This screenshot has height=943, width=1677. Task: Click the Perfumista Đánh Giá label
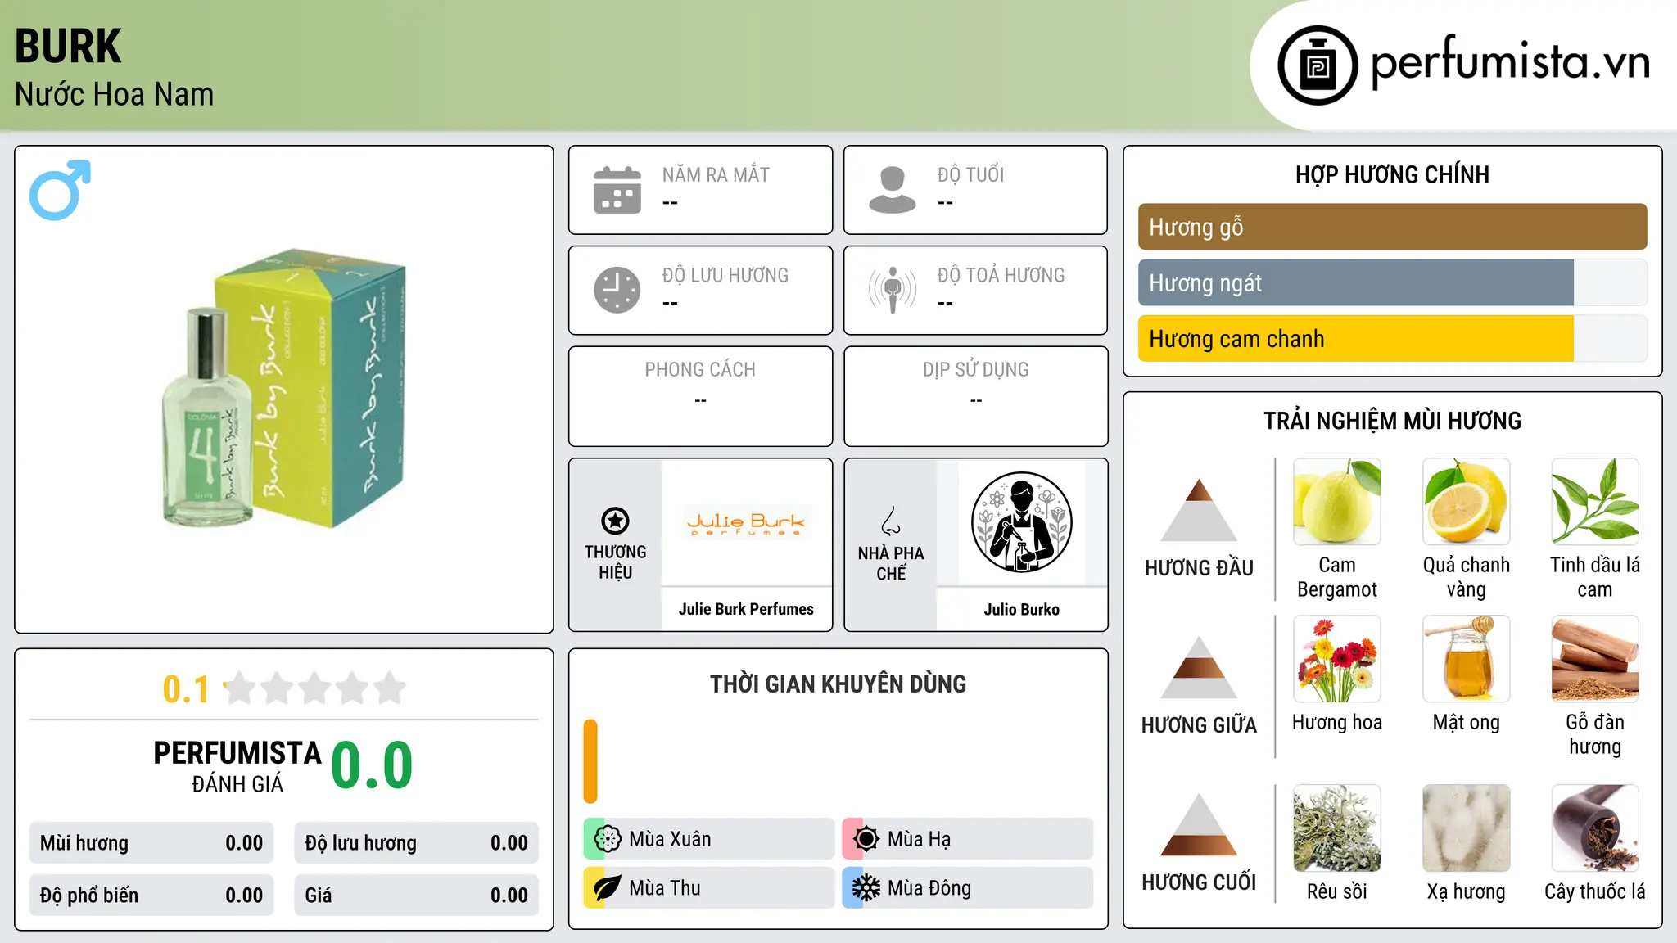point(237,766)
